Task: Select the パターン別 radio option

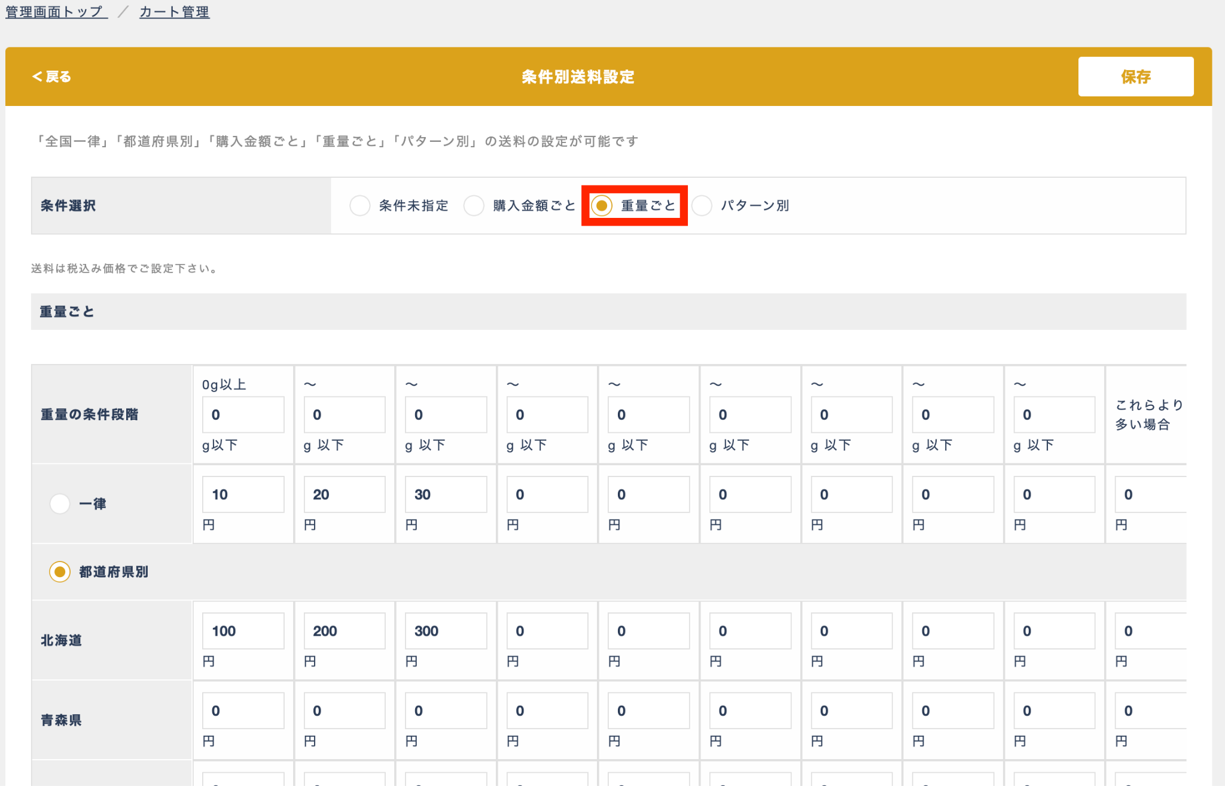Action: [702, 206]
